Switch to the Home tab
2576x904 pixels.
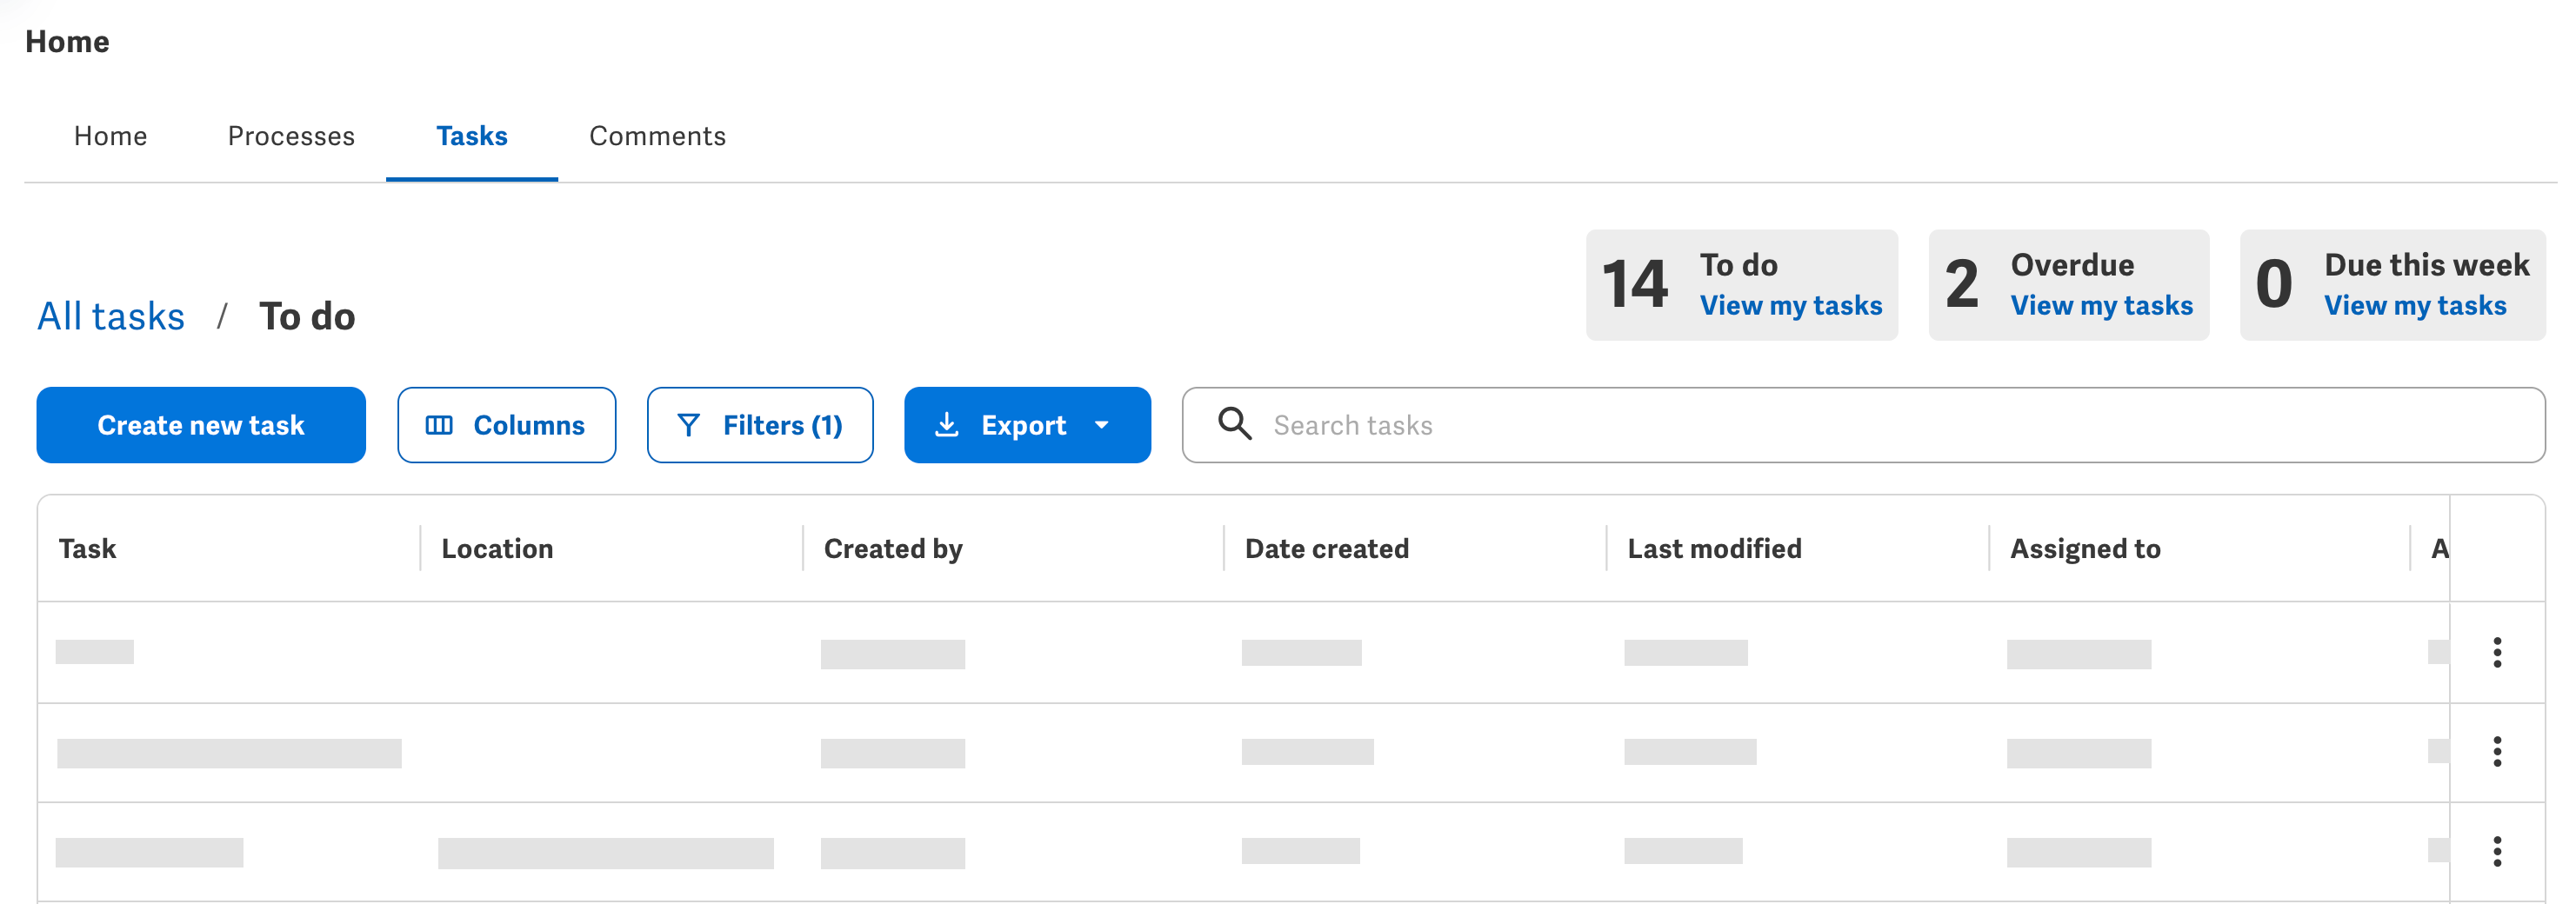click(x=109, y=135)
